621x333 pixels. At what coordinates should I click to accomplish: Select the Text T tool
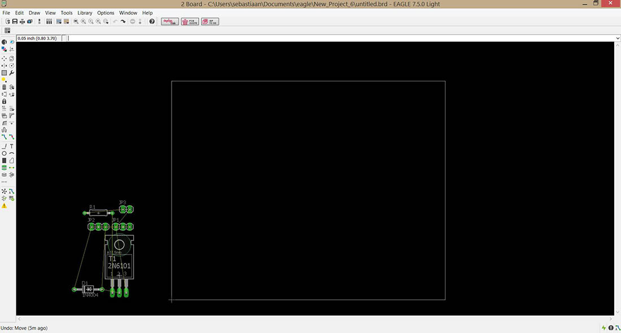click(x=11, y=146)
